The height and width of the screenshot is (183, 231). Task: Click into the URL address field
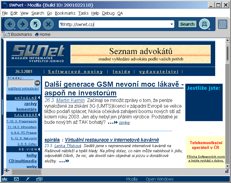[116, 24]
